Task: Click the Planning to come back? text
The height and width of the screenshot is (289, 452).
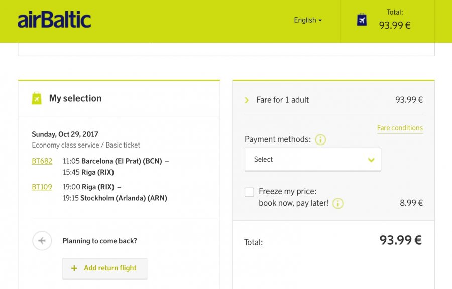Action: (x=99, y=241)
